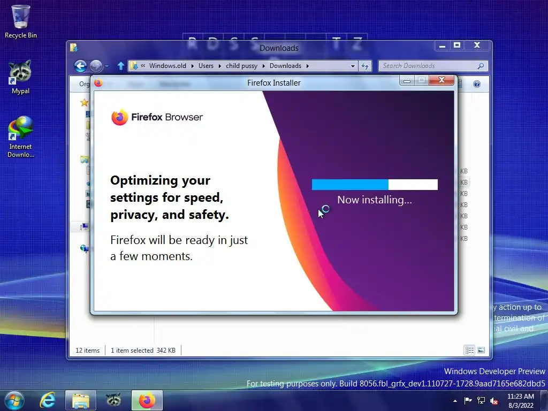Jump to Windows.old in the address bar

pyautogui.click(x=168, y=66)
